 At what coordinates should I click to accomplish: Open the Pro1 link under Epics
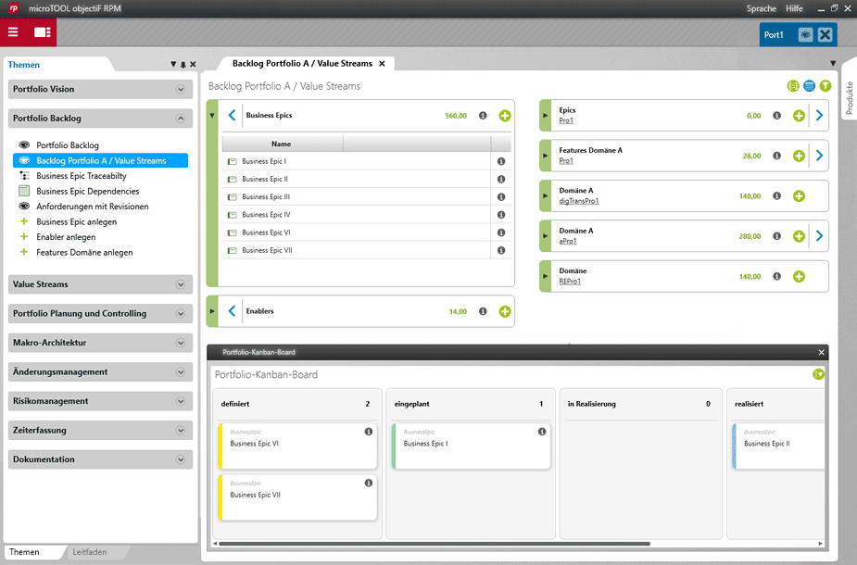coord(566,120)
